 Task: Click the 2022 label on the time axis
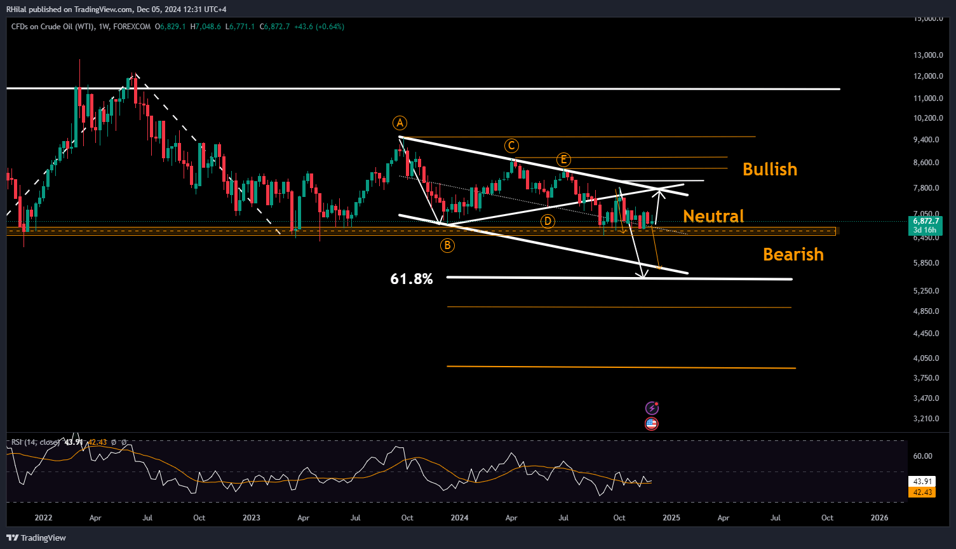43,518
